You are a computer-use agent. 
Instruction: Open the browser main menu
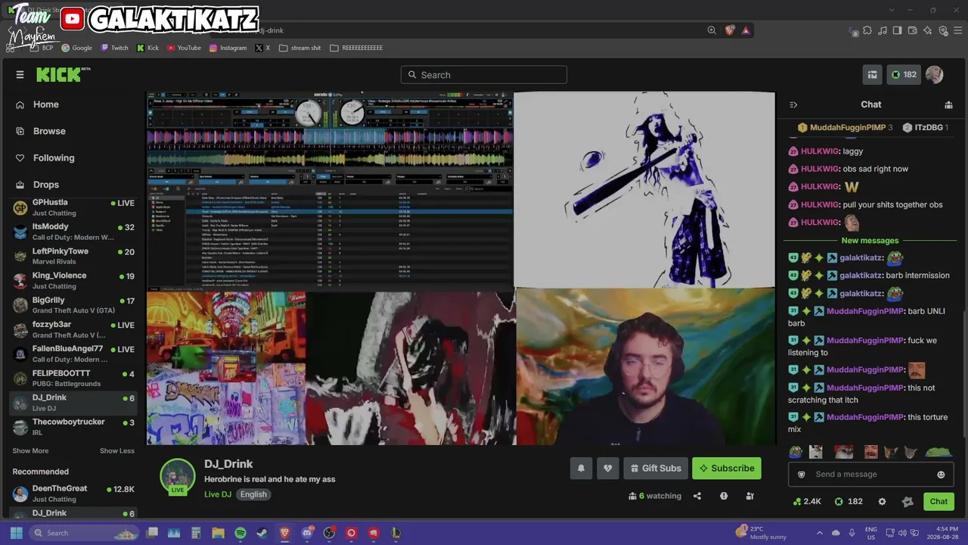(x=958, y=30)
